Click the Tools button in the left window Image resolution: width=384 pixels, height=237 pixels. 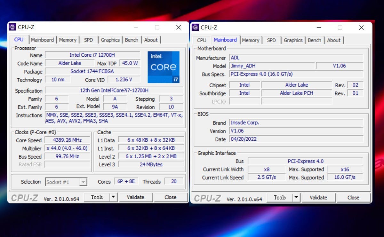(97, 197)
